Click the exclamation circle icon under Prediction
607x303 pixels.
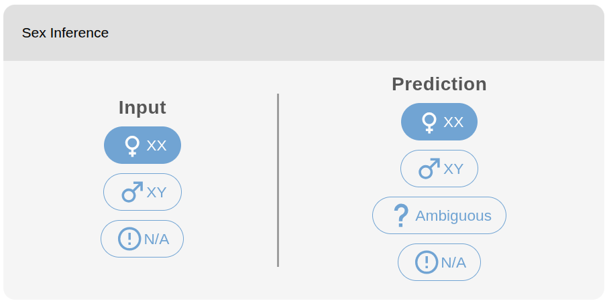(x=427, y=262)
